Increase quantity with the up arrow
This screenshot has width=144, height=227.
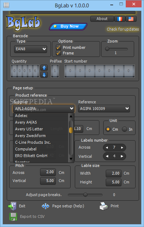click(x=44, y=67)
